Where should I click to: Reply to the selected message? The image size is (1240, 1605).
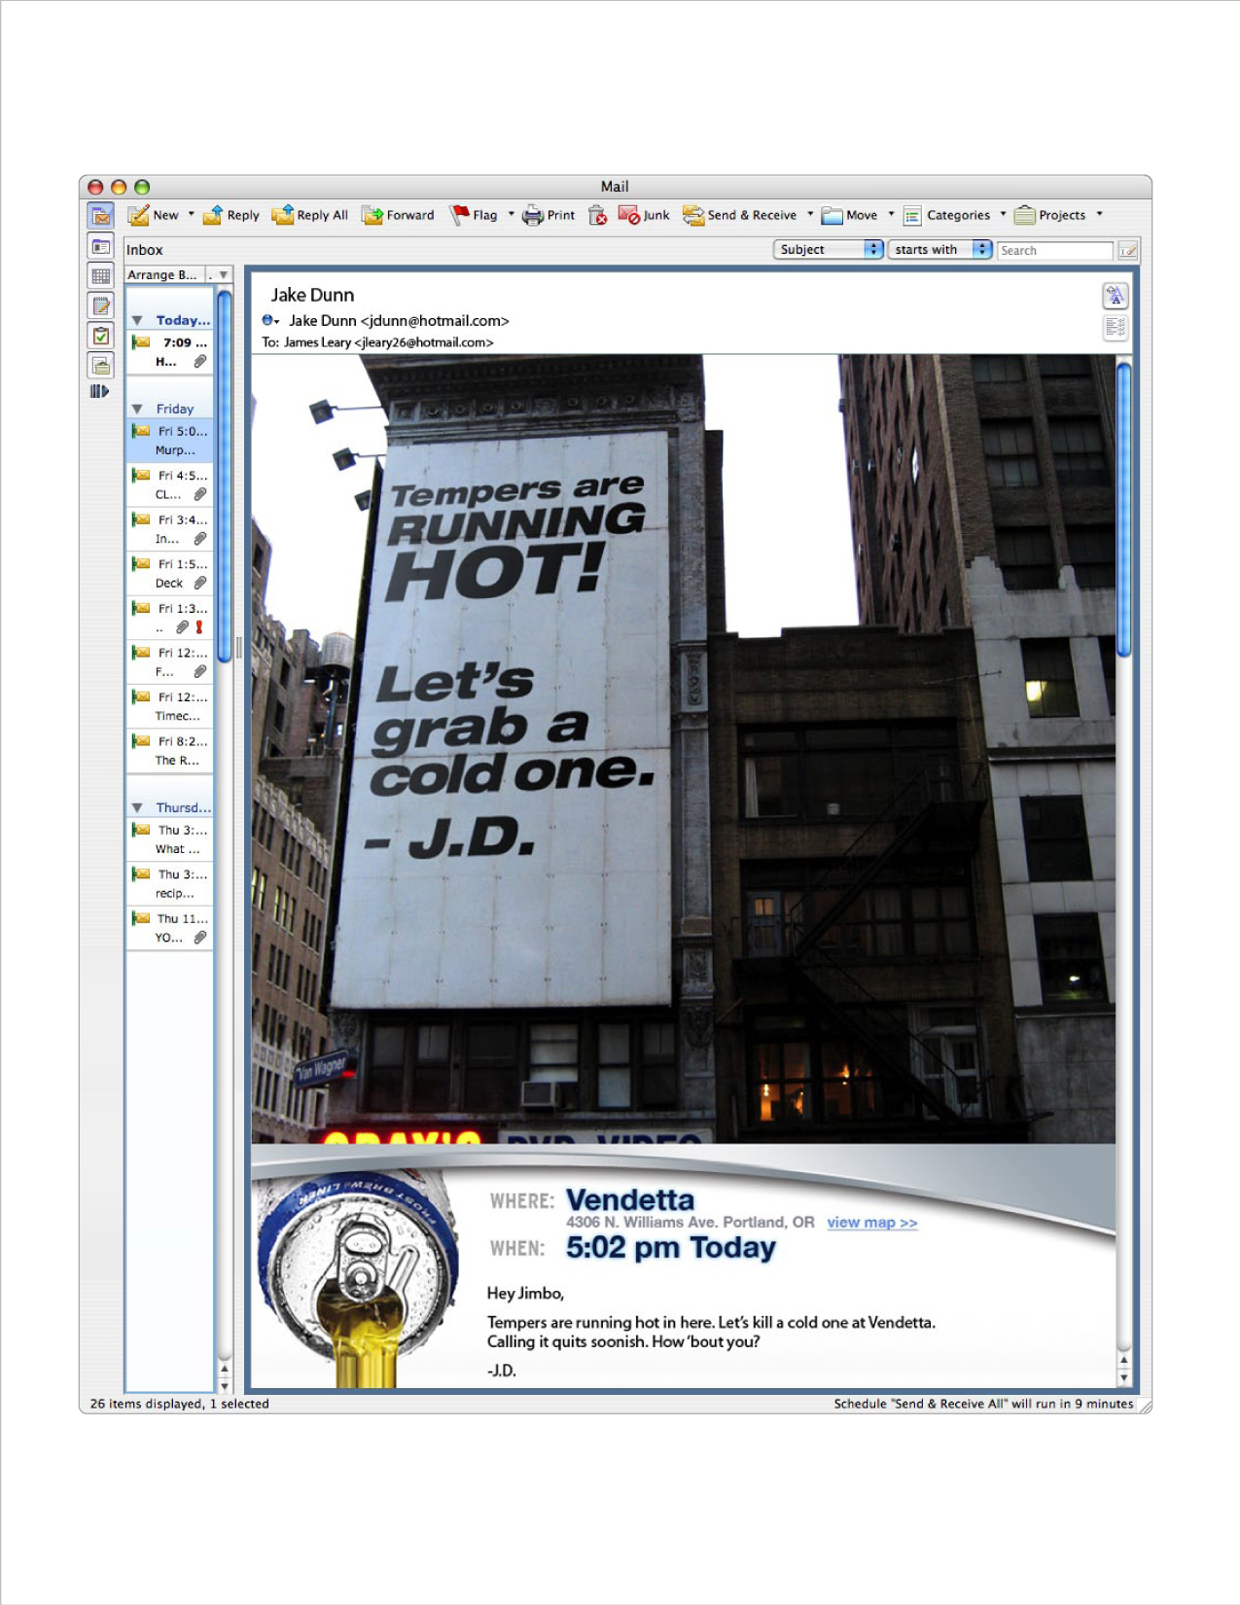[x=231, y=215]
